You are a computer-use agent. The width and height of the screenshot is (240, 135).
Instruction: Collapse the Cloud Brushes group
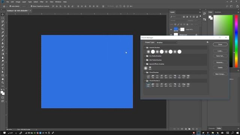tap(145, 72)
